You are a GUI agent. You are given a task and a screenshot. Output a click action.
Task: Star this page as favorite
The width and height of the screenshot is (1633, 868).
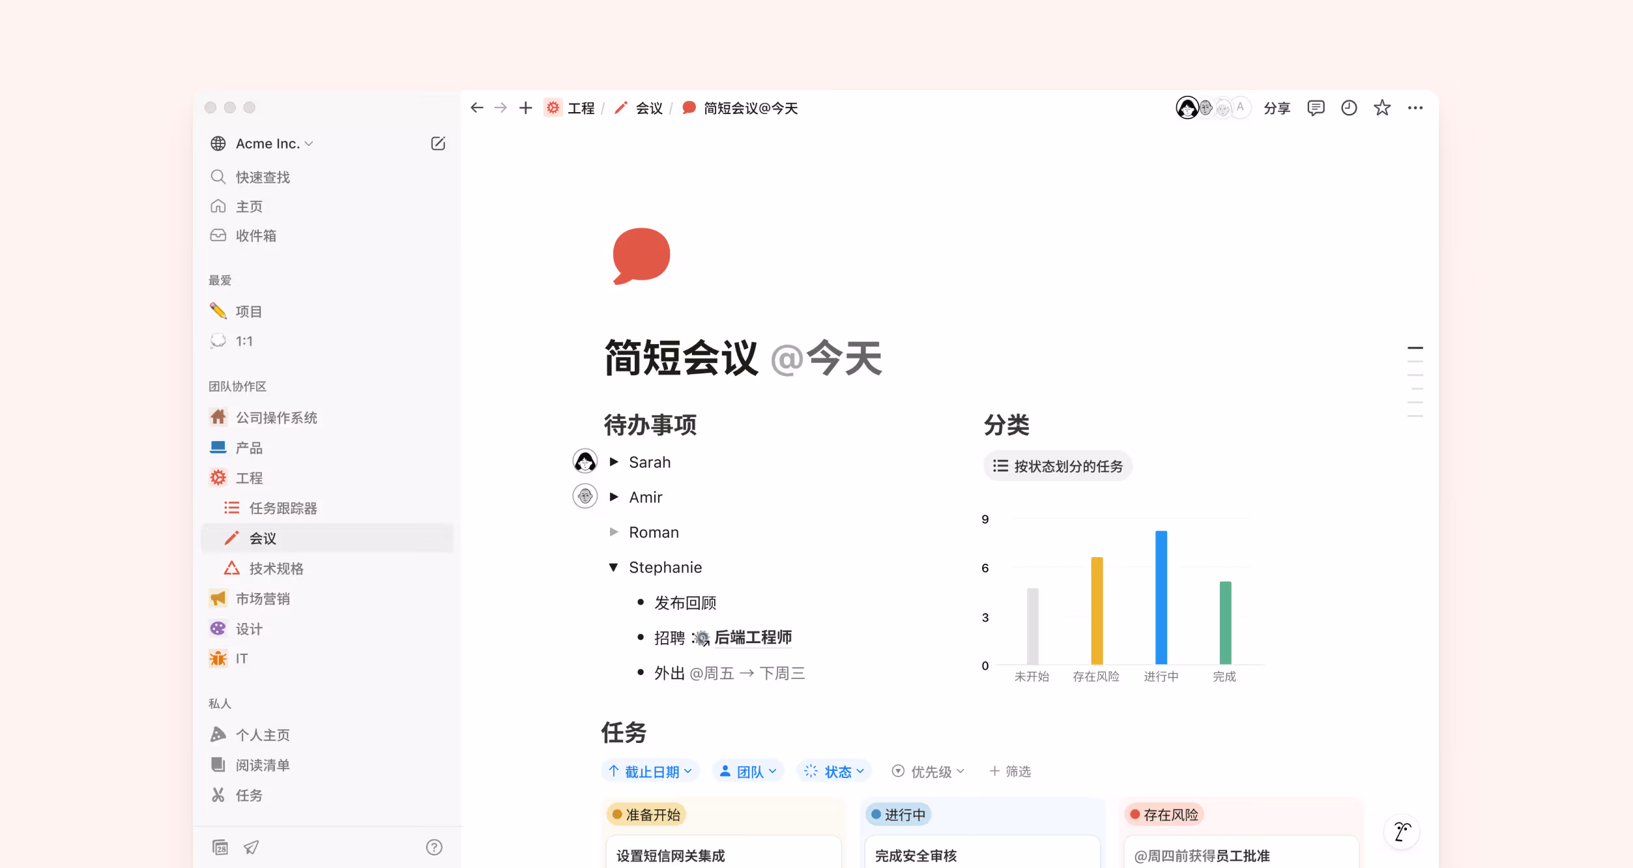[x=1382, y=108]
